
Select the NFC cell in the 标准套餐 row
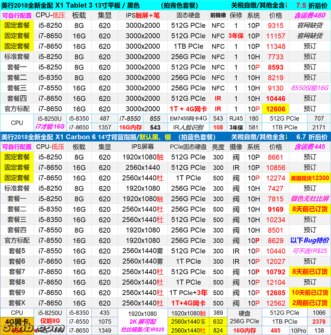point(218,56)
